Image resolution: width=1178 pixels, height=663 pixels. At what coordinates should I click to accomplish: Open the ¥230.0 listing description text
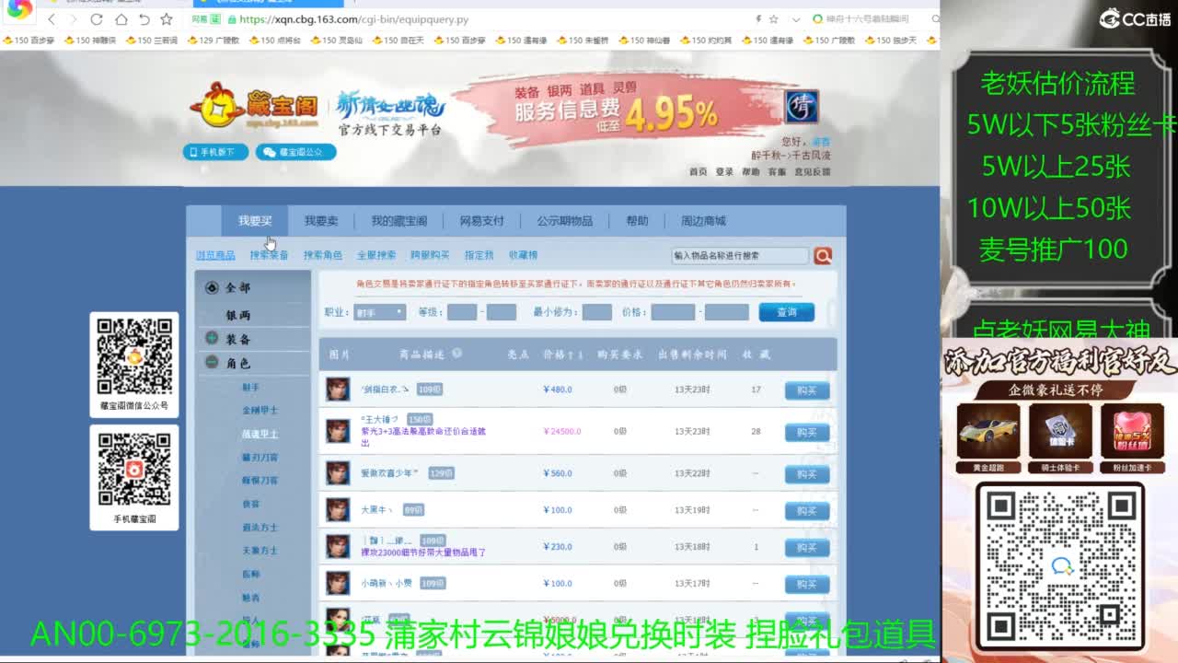point(423,552)
